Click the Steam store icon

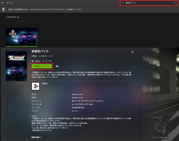(x=32, y=61)
